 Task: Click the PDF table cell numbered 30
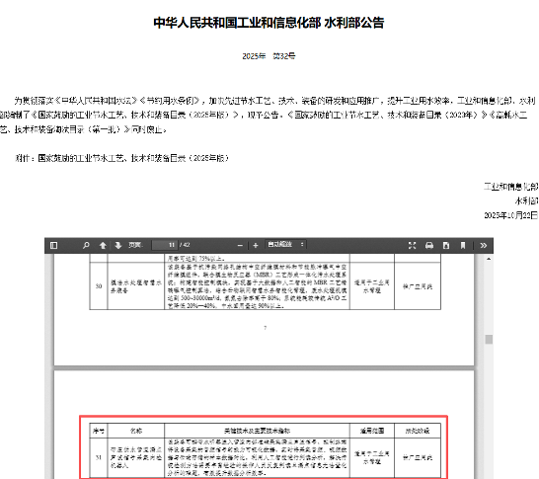(99, 286)
